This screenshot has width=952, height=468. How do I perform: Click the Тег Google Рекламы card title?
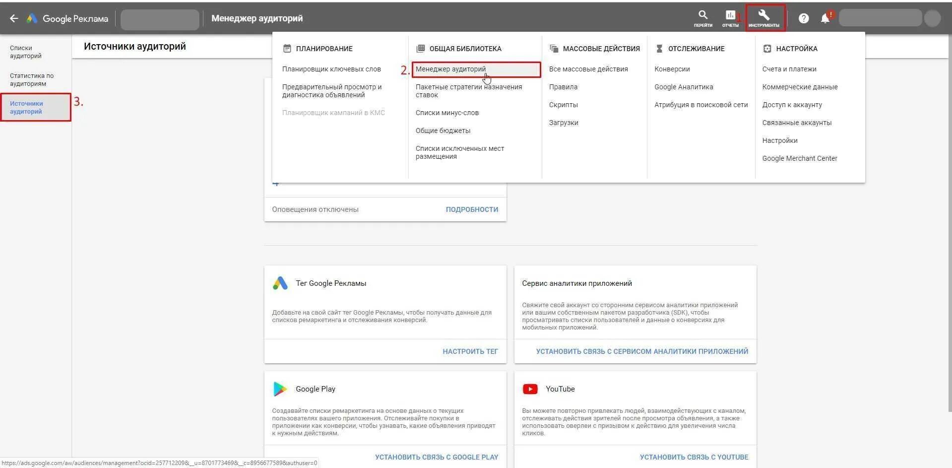click(331, 283)
